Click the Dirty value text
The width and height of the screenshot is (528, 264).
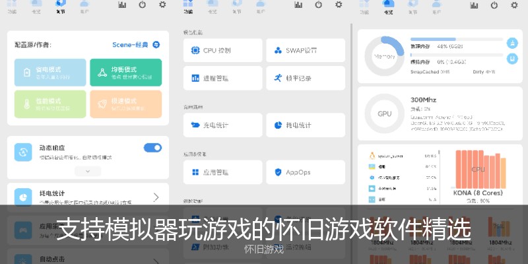tap(484, 72)
